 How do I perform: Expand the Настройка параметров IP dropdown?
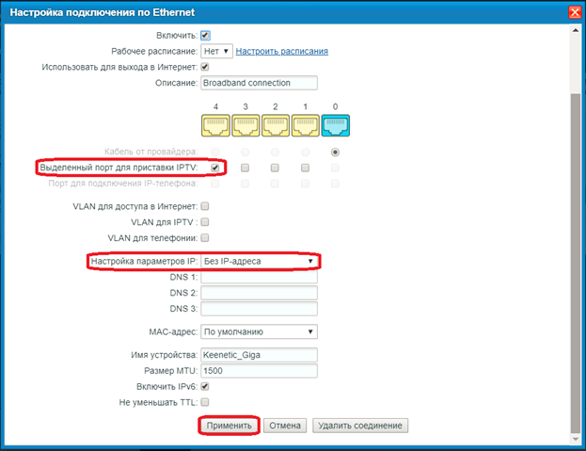pyautogui.click(x=260, y=261)
